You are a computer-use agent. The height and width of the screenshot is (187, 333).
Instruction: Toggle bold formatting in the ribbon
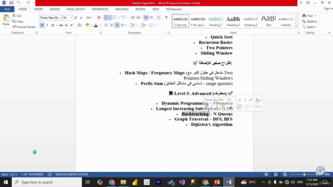(x=42, y=25)
